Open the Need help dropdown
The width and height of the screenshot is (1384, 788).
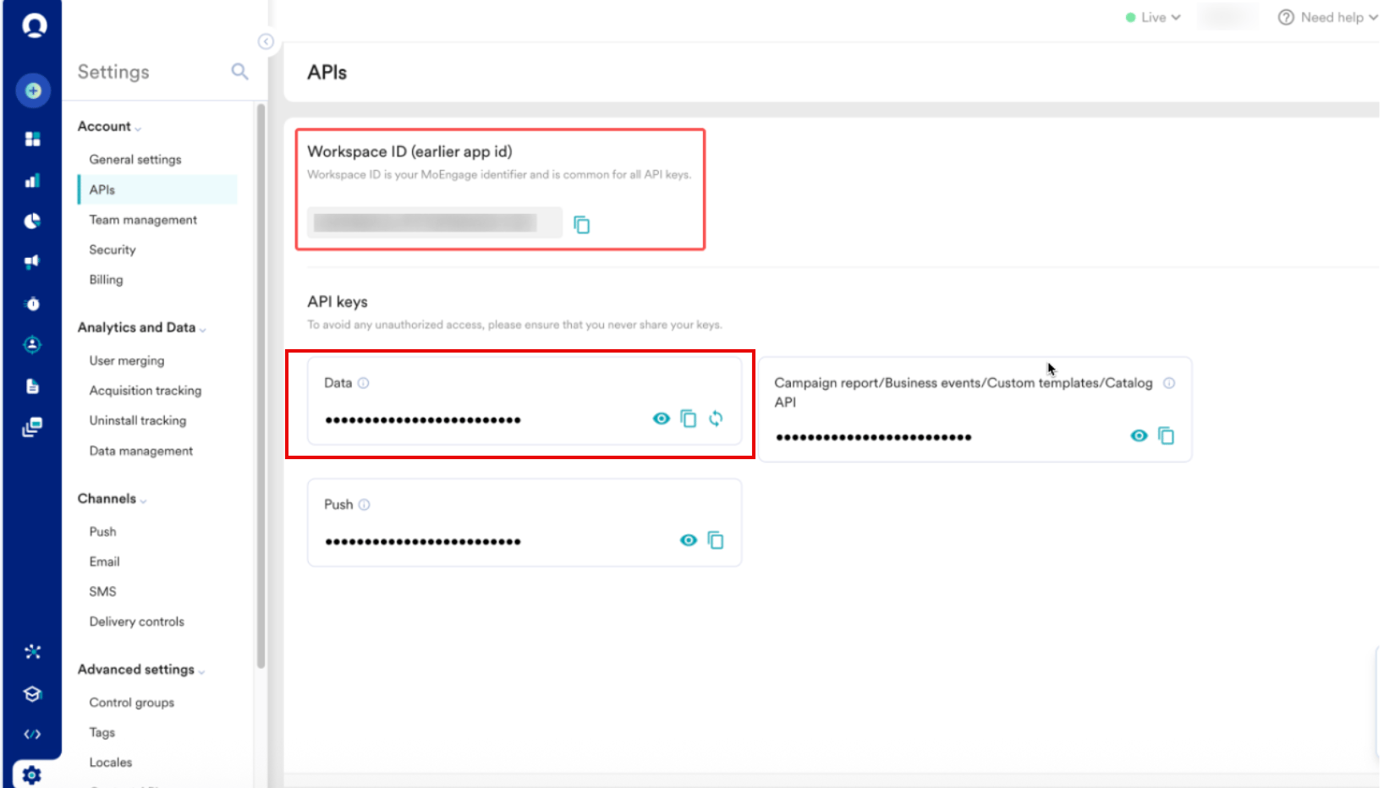coord(1327,17)
